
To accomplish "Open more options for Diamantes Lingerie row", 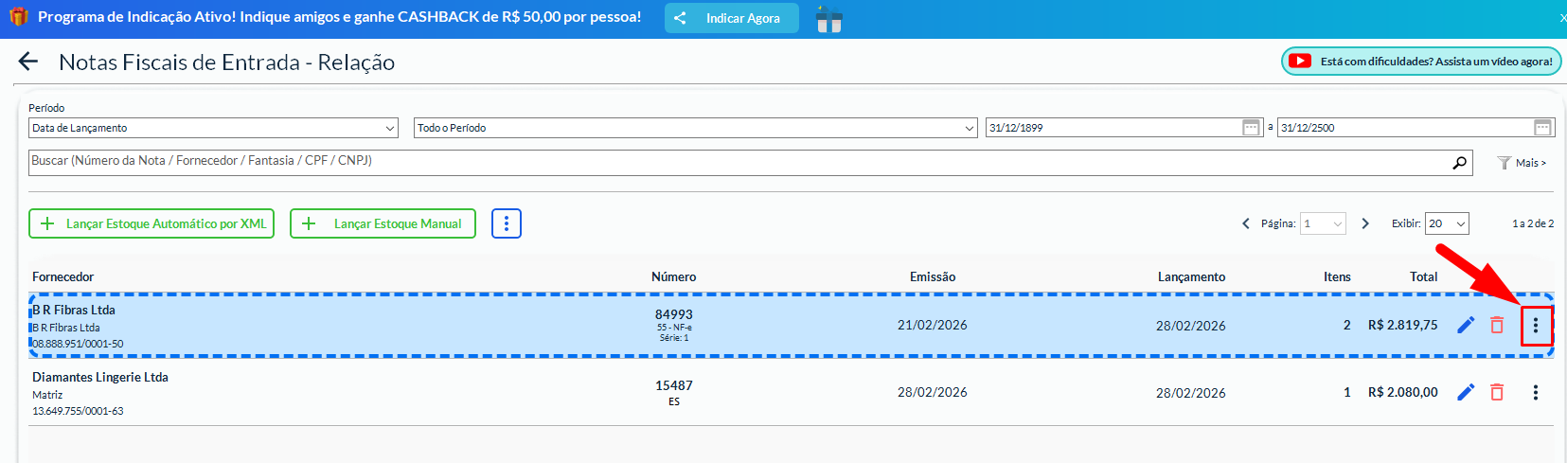I will [1536, 392].
